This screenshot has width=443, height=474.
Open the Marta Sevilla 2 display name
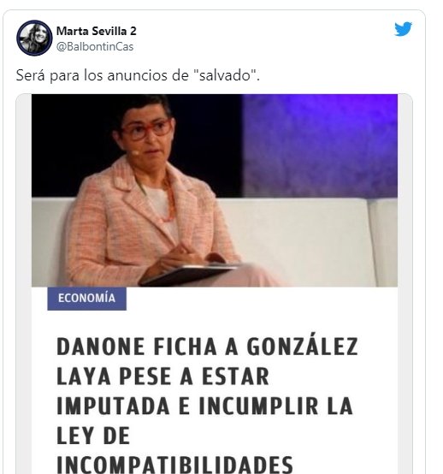[96, 31]
